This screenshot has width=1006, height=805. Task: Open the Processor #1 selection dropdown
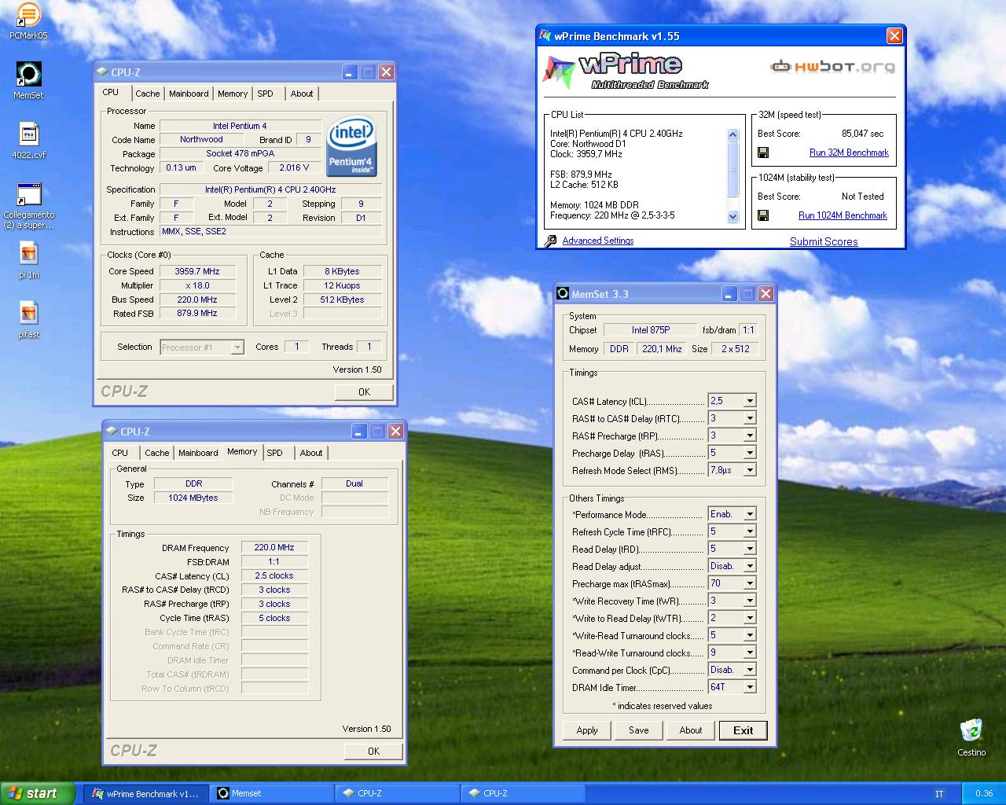pyautogui.click(x=237, y=347)
